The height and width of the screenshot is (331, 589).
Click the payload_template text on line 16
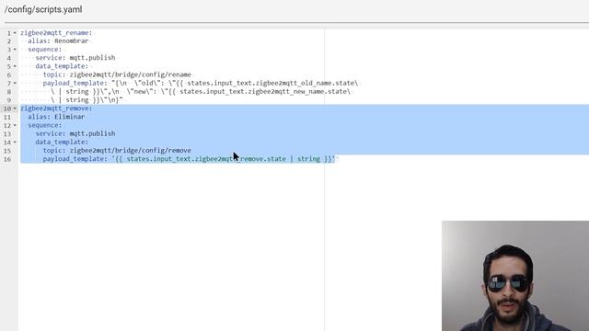(189, 159)
